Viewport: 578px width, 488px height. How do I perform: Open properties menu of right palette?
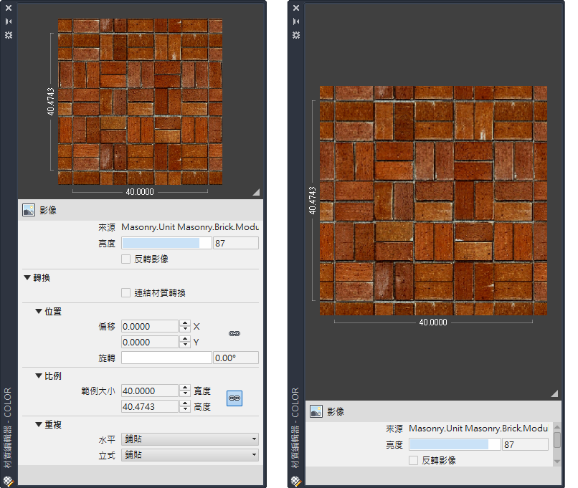pos(296,35)
